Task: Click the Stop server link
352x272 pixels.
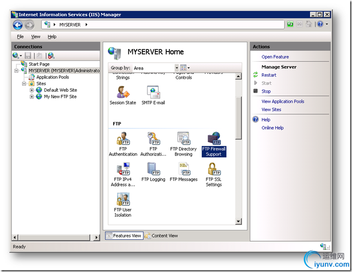Action: click(266, 91)
